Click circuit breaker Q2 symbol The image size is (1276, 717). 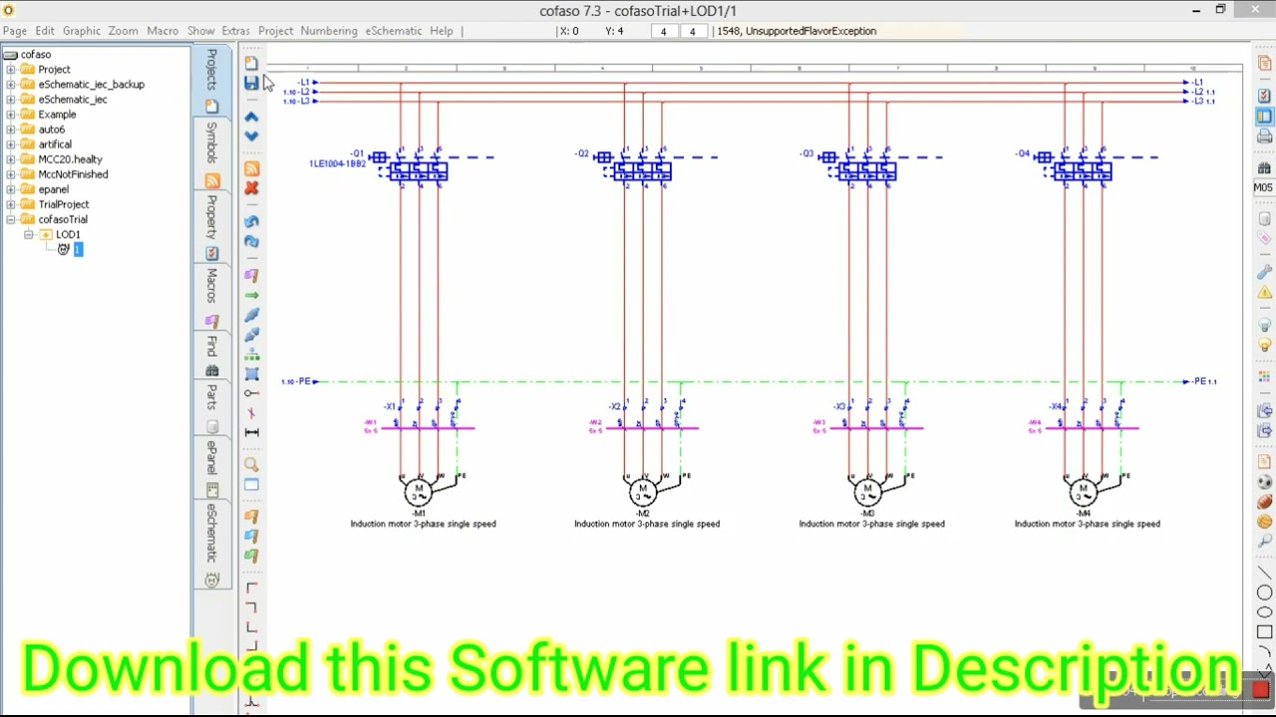point(642,171)
